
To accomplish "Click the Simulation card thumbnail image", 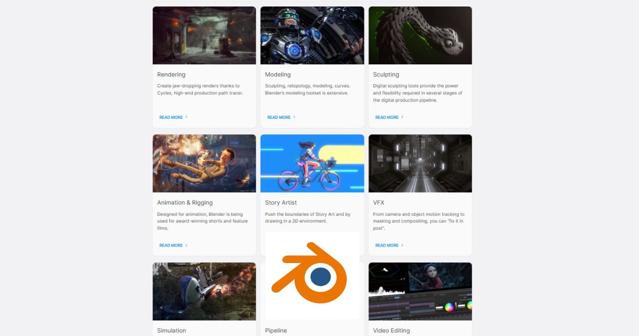I will point(204,292).
